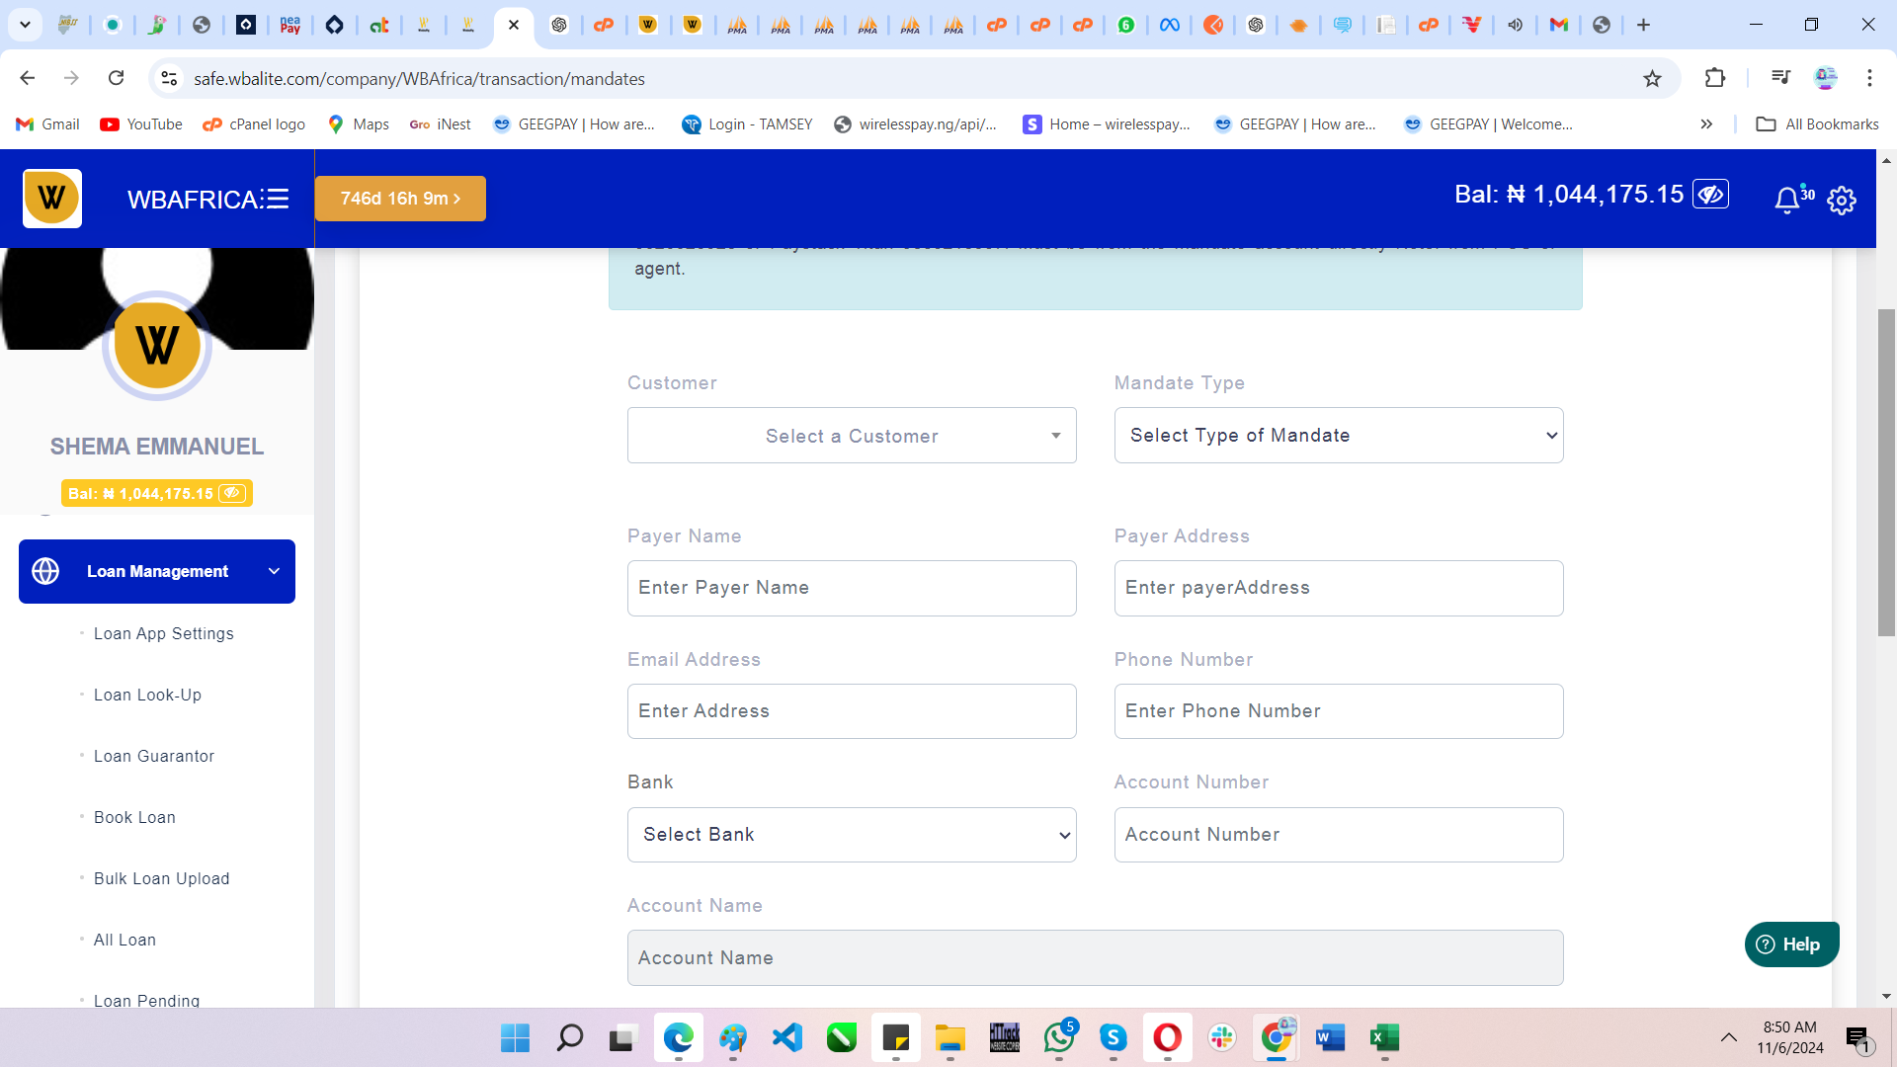Open WhatsApp from the taskbar

tap(1059, 1037)
